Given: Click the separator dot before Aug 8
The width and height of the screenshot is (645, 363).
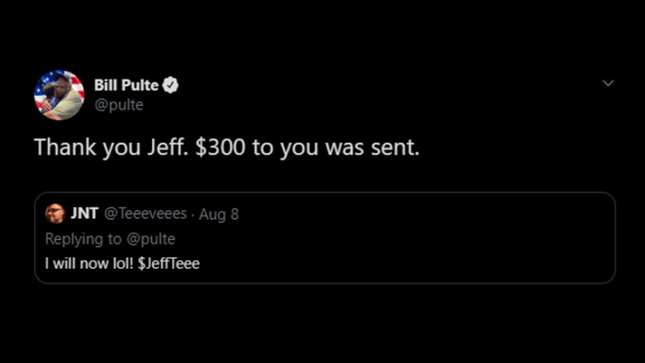Looking at the screenshot, I should click(193, 214).
